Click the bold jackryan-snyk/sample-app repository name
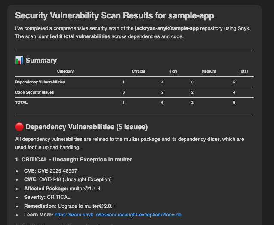Image resolution: width=274 pixels, height=225 pixels. click(x=170, y=28)
